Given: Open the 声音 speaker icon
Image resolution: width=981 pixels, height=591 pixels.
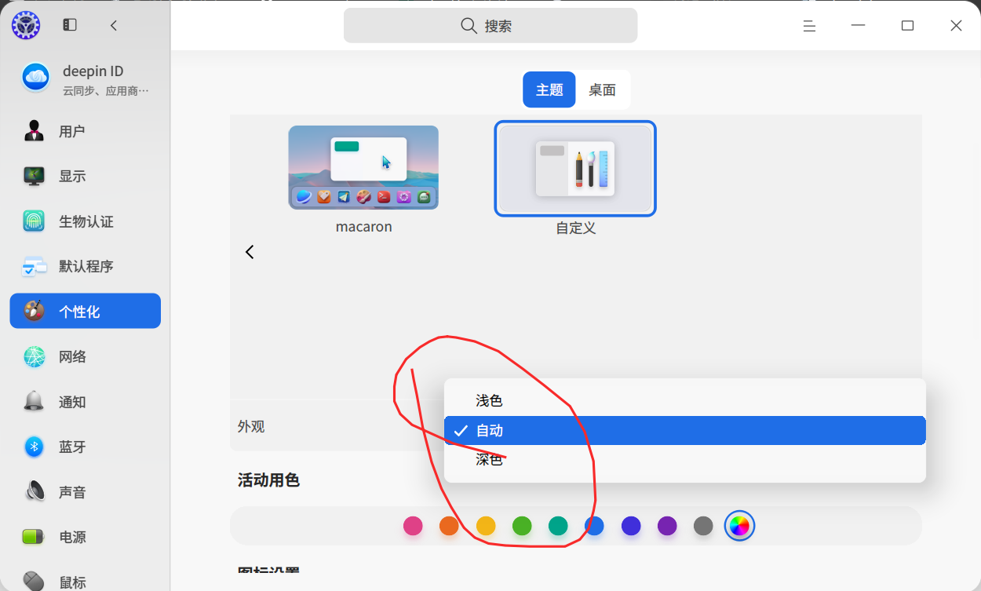Looking at the screenshot, I should tap(34, 492).
